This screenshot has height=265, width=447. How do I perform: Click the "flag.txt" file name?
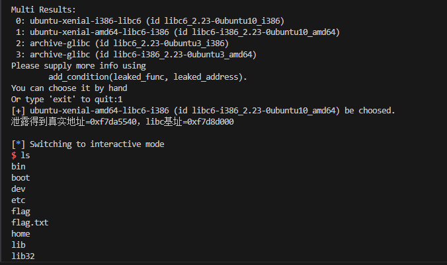point(30,222)
